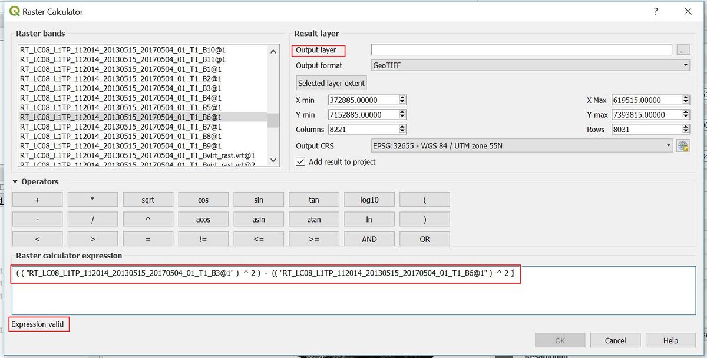
Task: Cancel the Raster Calculator dialog
Action: click(x=615, y=340)
